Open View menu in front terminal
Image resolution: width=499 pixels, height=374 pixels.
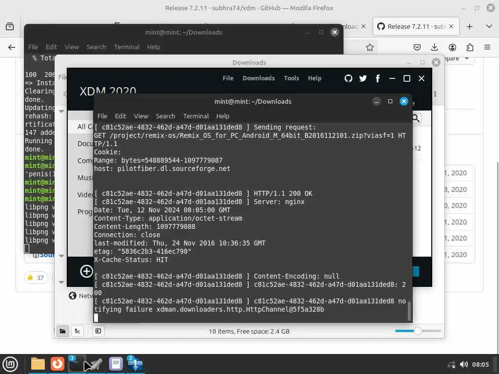click(141, 116)
